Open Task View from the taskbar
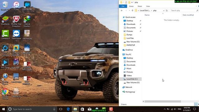Screen dimensions: 199x112 (61, 109)
